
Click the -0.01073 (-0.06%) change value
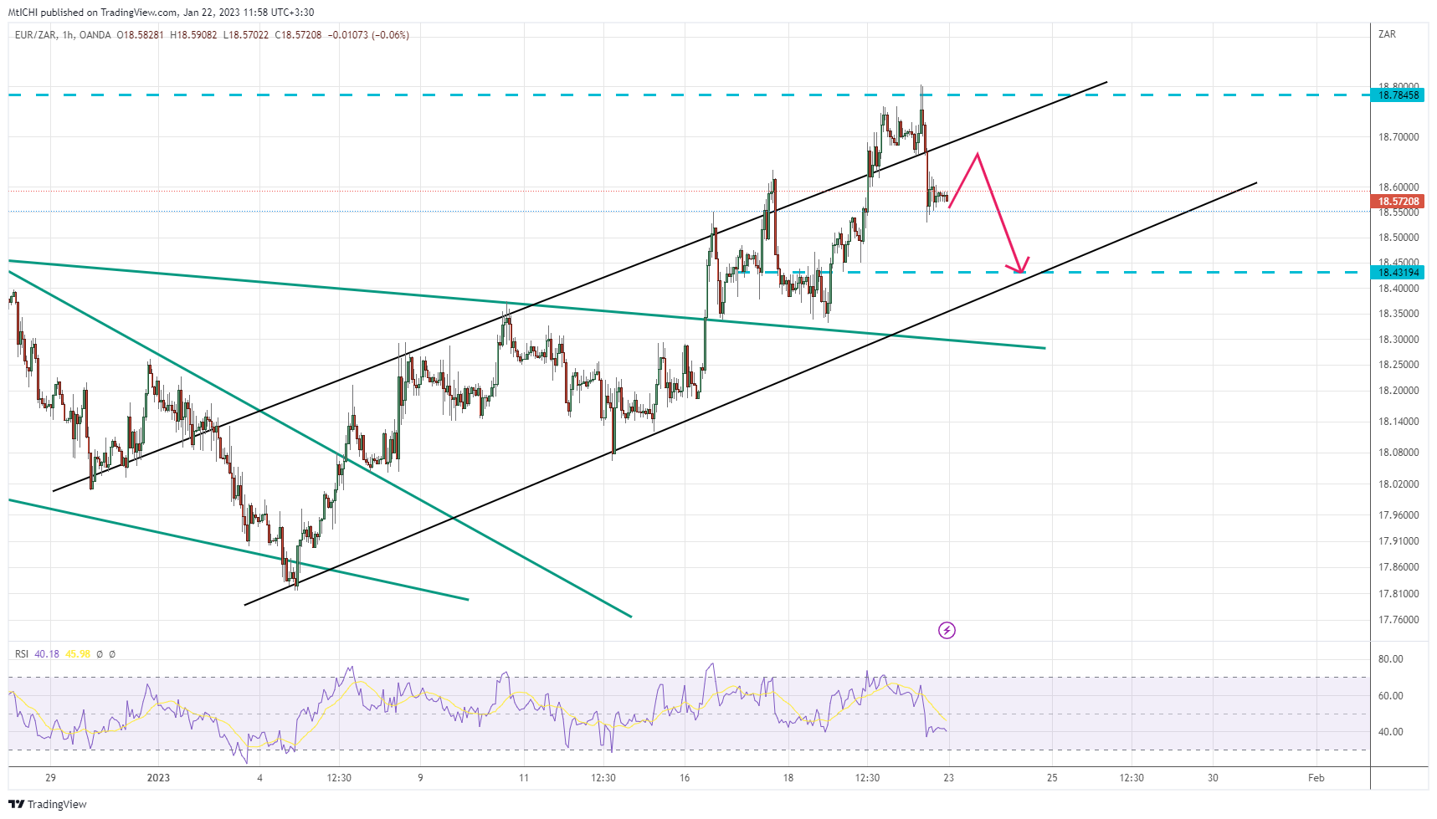[x=369, y=35]
